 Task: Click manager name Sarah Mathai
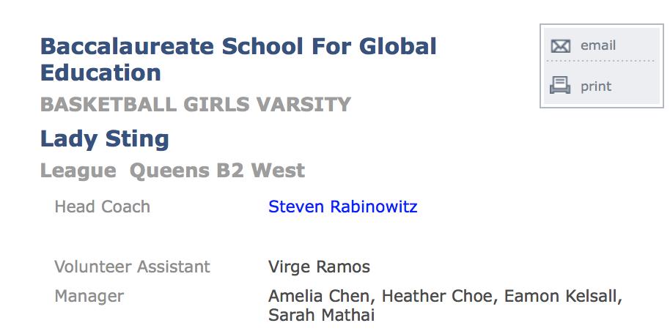321,315
